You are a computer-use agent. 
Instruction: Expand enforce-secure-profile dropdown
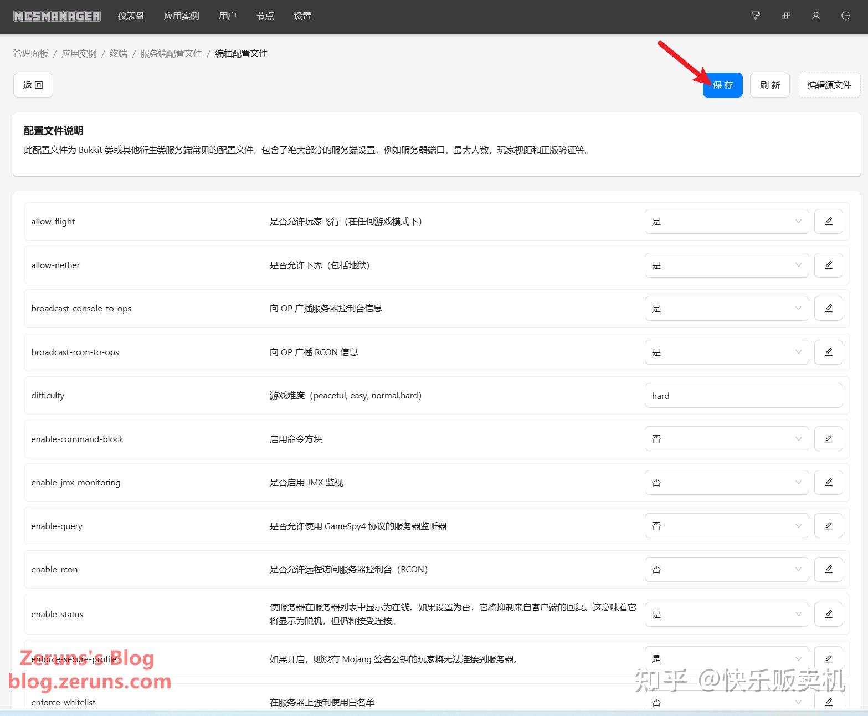point(727,659)
